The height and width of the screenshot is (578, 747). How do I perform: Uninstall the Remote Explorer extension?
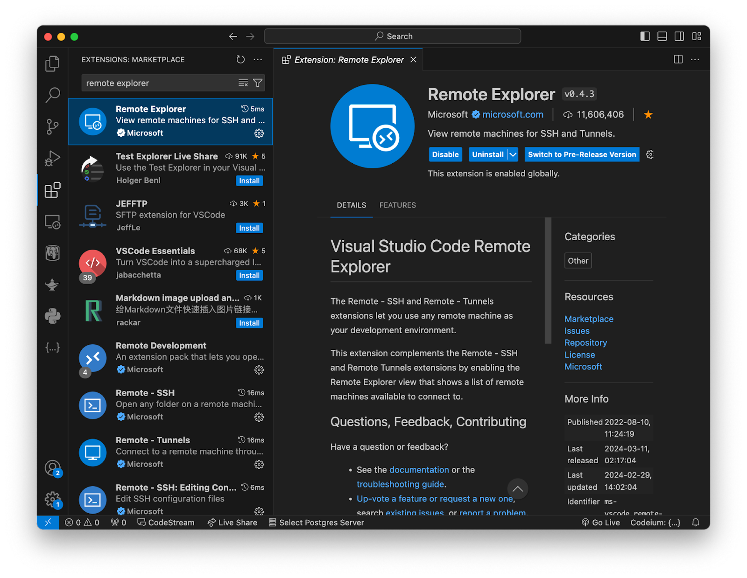(487, 154)
